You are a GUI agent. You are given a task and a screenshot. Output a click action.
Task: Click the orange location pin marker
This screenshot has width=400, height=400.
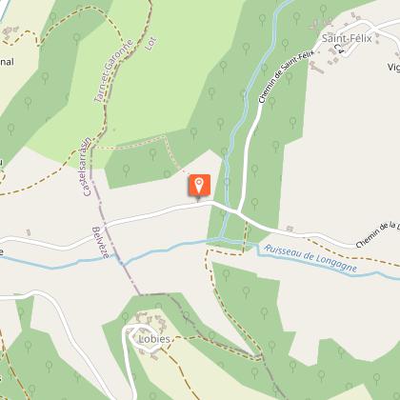pos(199,185)
